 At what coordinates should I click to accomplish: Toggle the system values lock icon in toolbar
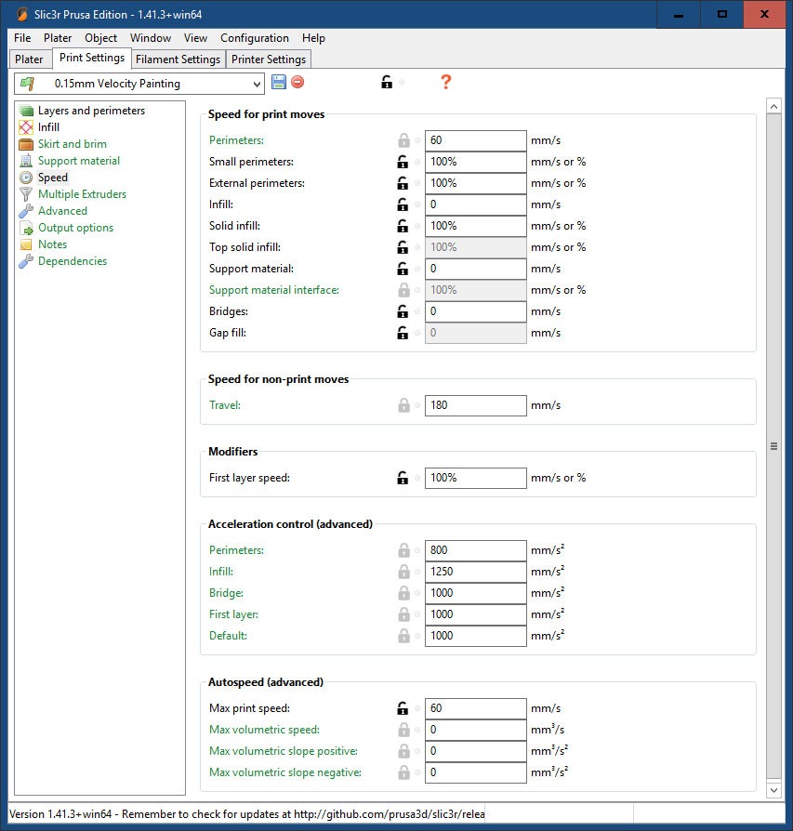(x=387, y=82)
